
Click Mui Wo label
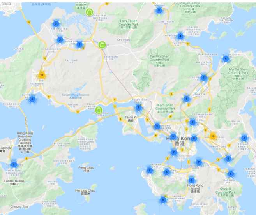53,182
